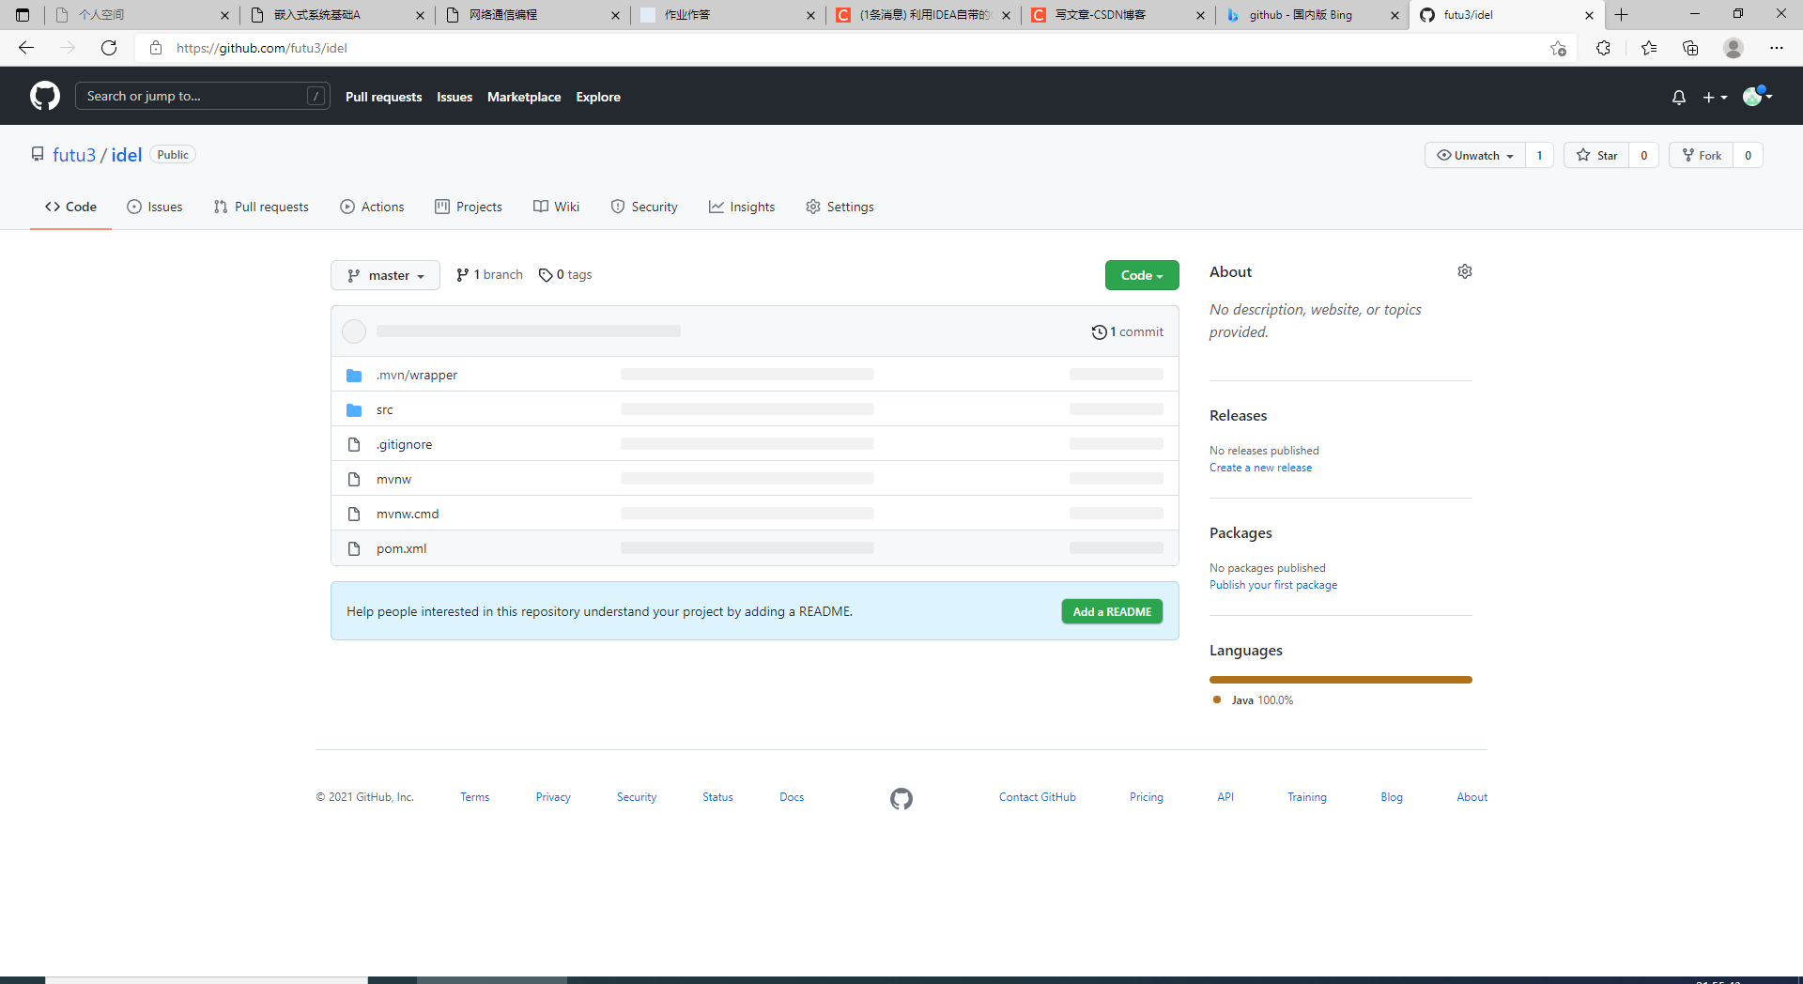Focus the Search or jump to field
The height and width of the screenshot is (984, 1803).
(x=202, y=96)
